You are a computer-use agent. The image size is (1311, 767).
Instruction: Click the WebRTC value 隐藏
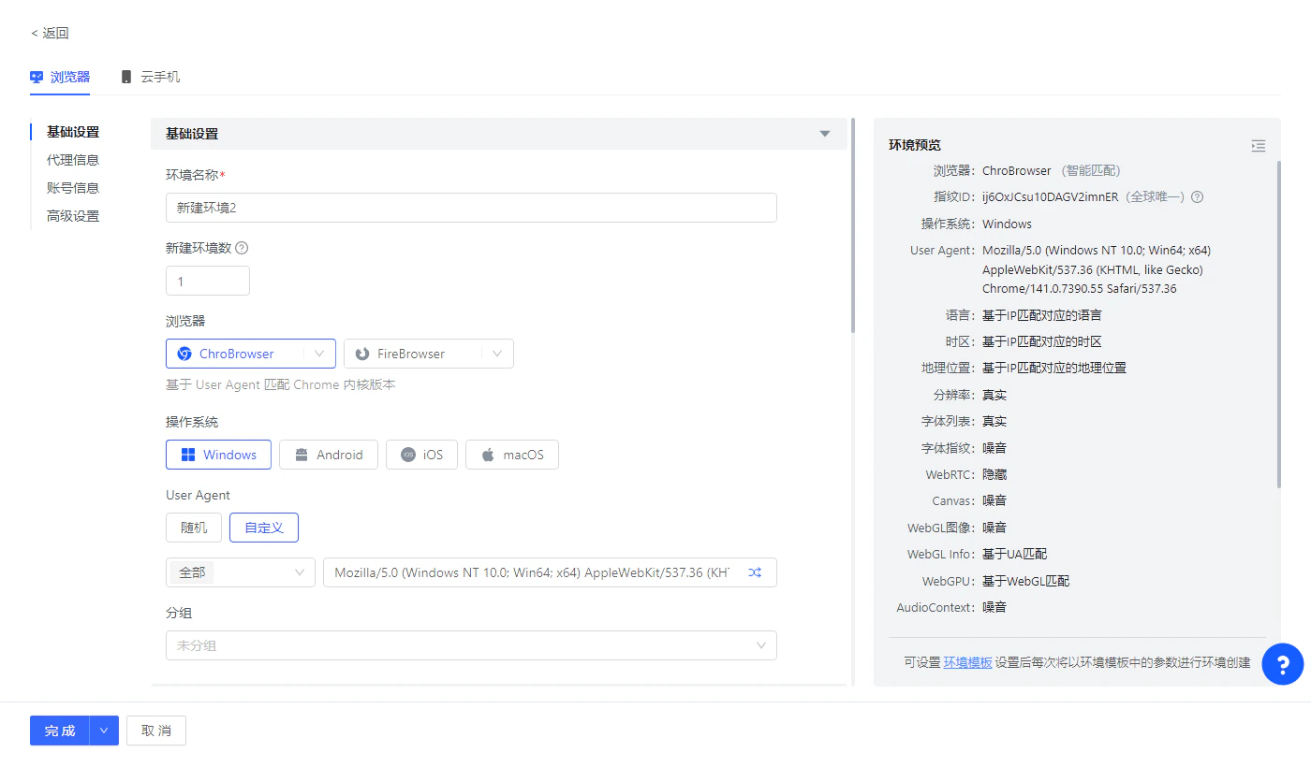pos(994,474)
